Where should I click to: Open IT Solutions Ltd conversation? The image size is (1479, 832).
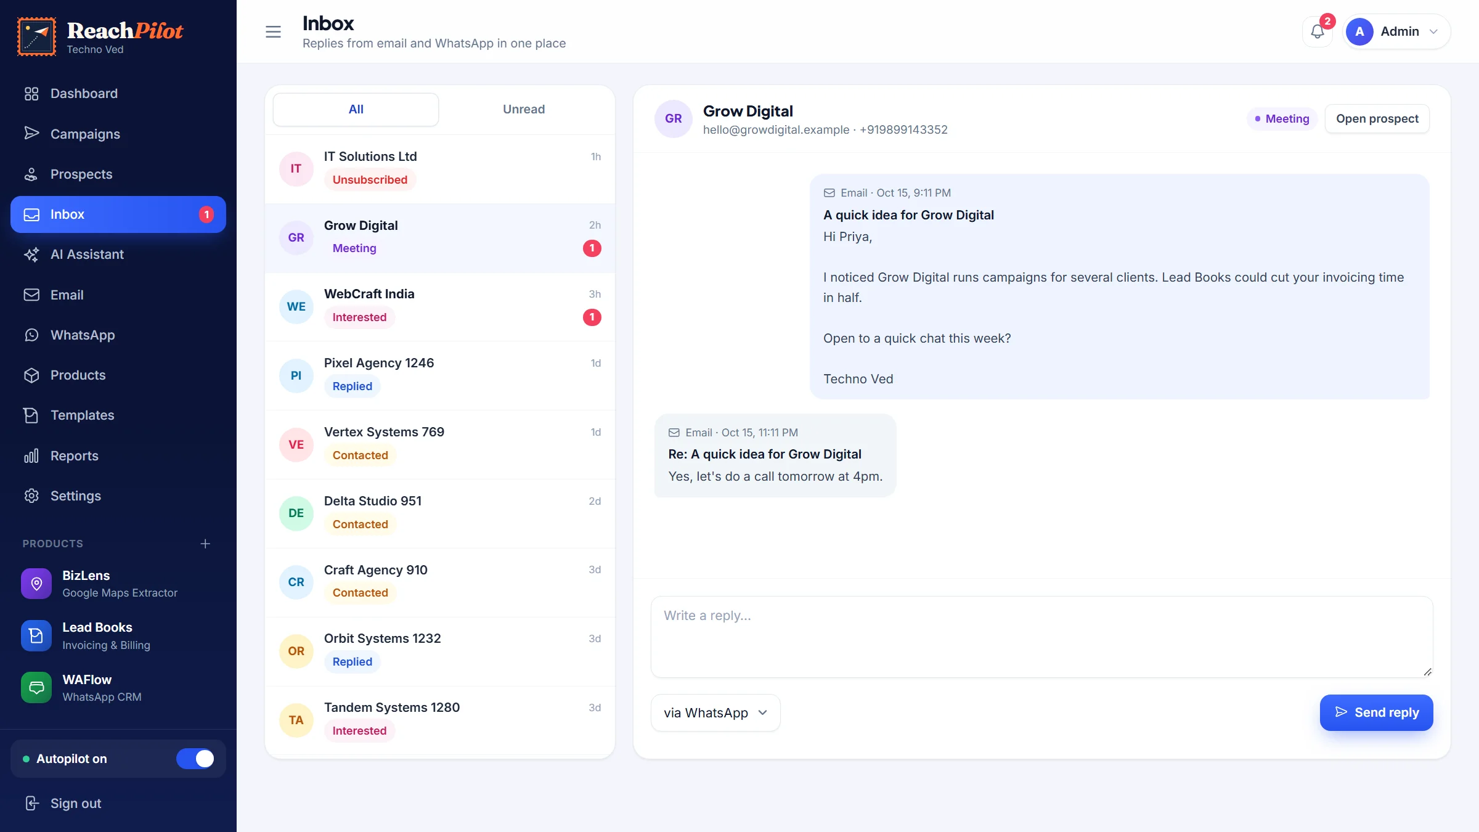(440, 169)
